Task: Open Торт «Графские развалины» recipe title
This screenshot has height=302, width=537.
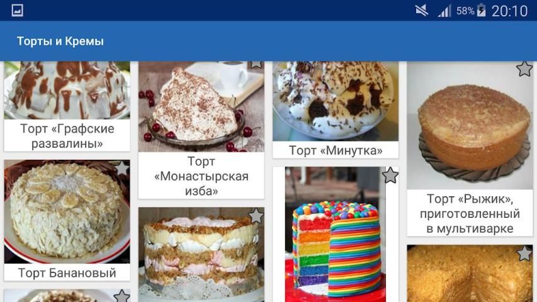Action: [x=67, y=136]
